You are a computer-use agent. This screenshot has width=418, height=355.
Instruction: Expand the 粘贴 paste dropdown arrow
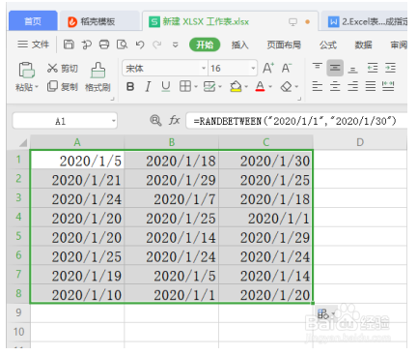pos(37,87)
